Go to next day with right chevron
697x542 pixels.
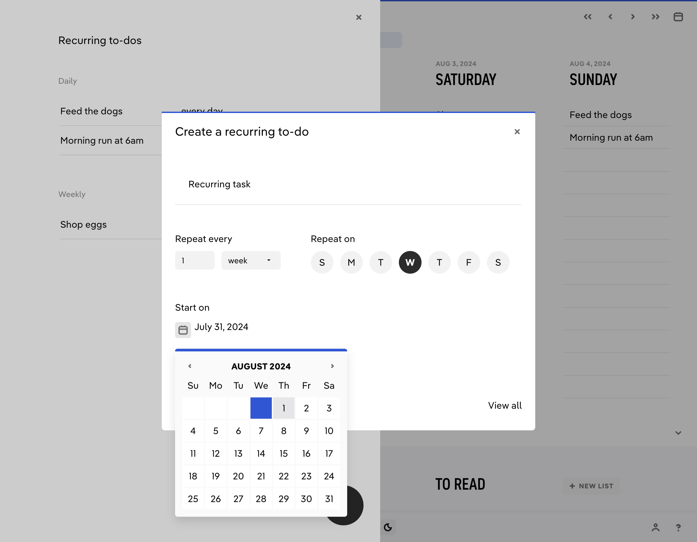pyautogui.click(x=633, y=17)
